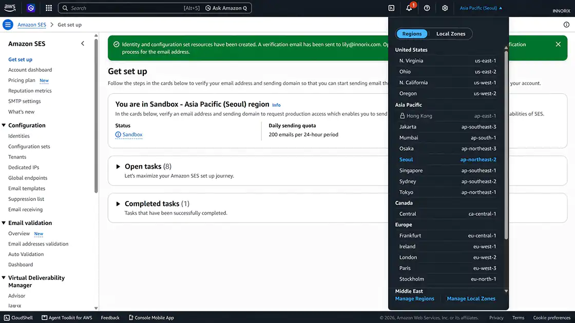Dismiss the green success banner
Screen dimensions: 575x323
pos(558,44)
